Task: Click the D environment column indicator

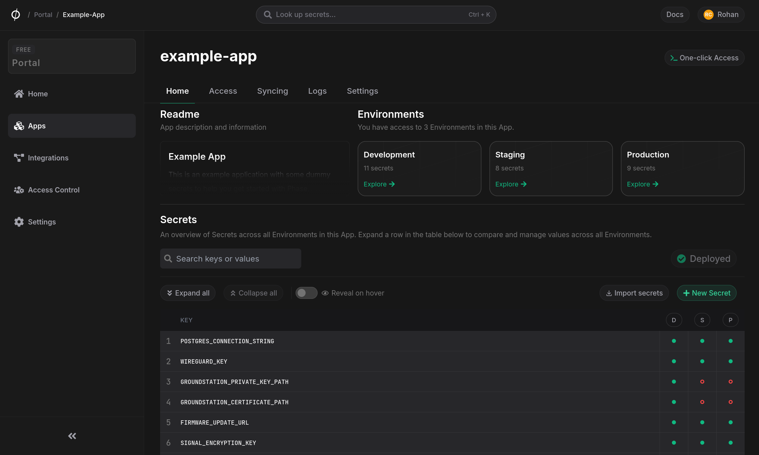Action: pos(674,320)
